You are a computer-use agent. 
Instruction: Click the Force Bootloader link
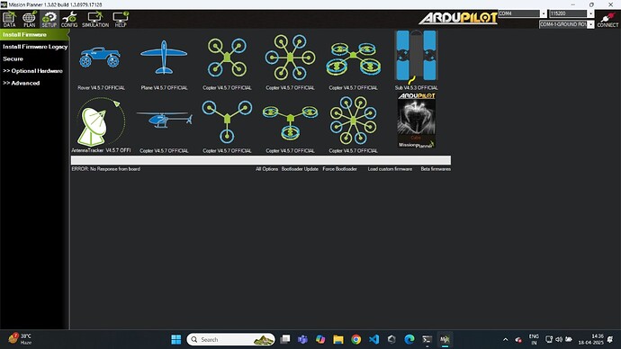[340, 169]
